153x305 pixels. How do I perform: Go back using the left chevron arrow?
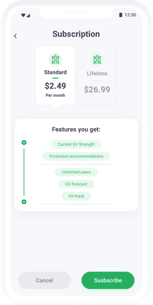coord(15,36)
